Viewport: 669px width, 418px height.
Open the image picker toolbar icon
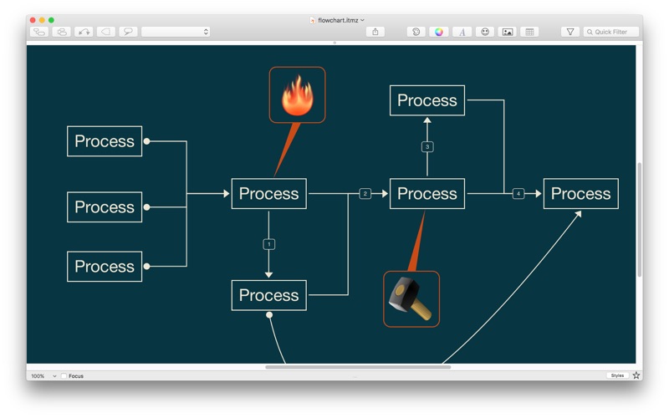(x=508, y=32)
